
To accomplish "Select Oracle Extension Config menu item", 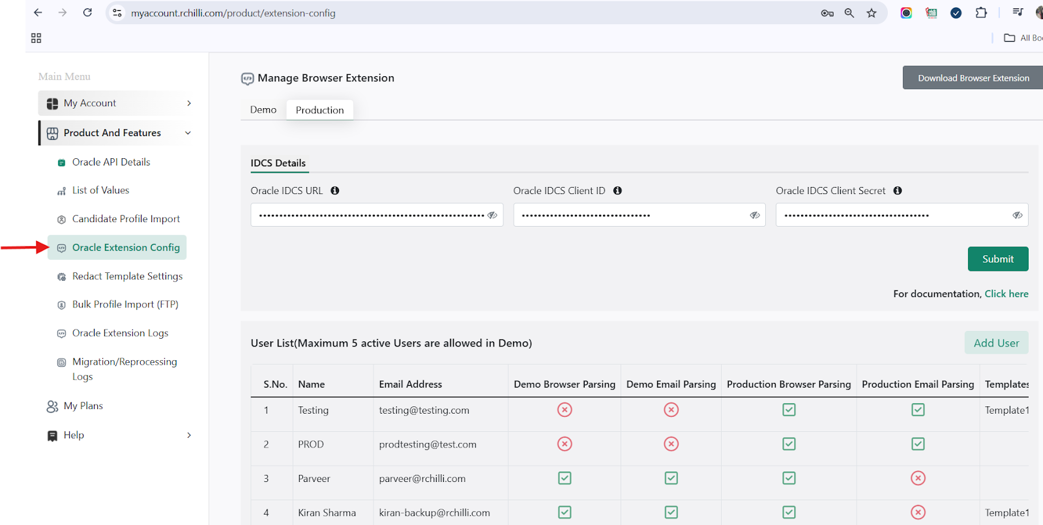I will (x=117, y=248).
